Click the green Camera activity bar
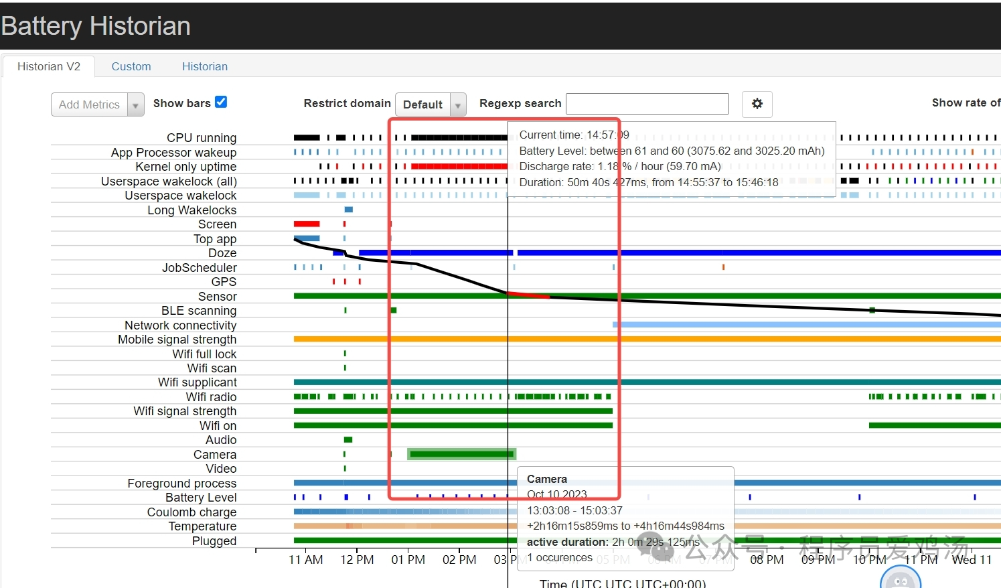The height and width of the screenshot is (588, 1001). tap(461, 454)
